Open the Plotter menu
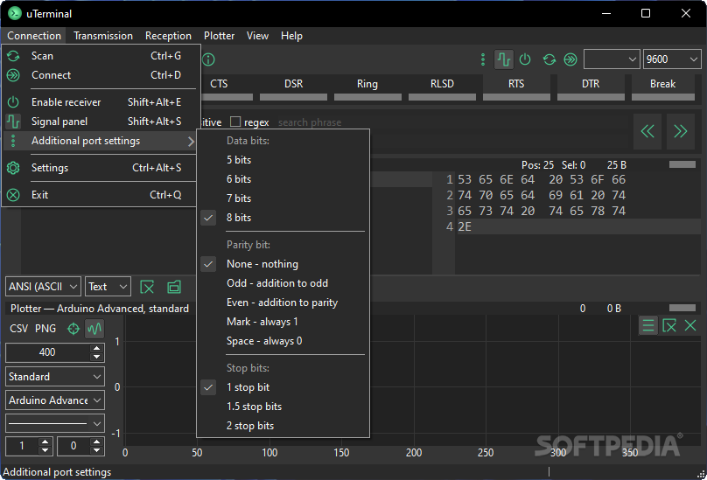The width and height of the screenshot is (707, 480). (x=219, y=36)
